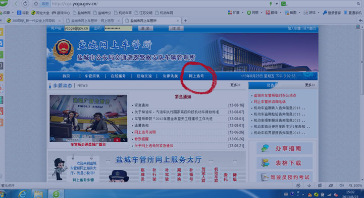Open 网上车管所咨询电话 announcement
Image resolution: width=364 pixels, height=198 pixels.
click(x=270, y=102)
